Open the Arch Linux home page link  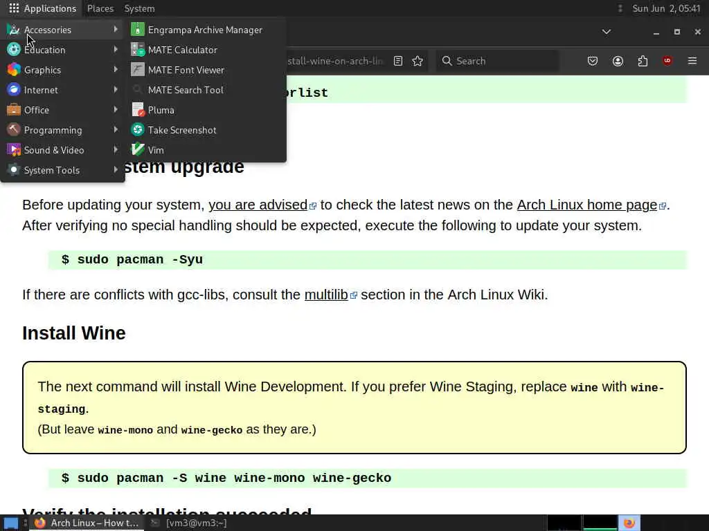pos(587,205)
